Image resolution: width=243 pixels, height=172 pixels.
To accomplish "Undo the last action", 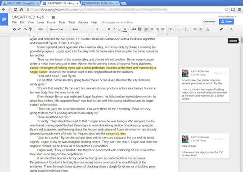I will (20, 29).
